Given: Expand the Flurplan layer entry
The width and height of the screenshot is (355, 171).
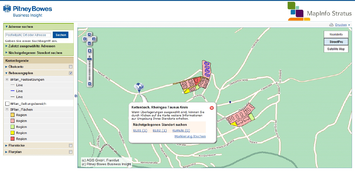Looking at the screenshot, I should (x=6, y=152).
